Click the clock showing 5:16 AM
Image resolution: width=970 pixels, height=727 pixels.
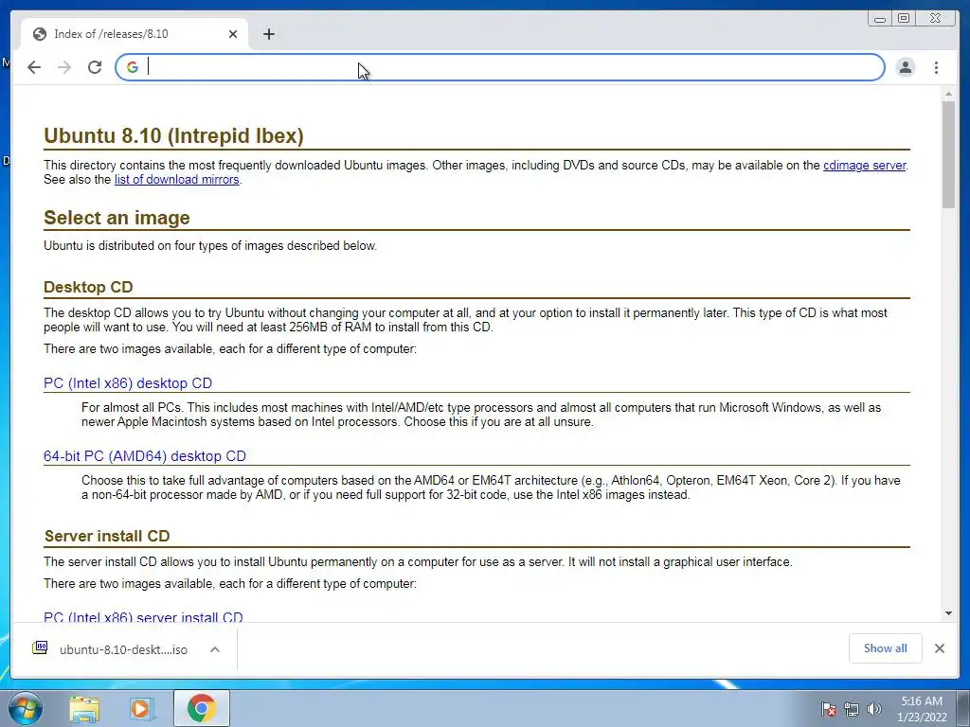point(922,709)
